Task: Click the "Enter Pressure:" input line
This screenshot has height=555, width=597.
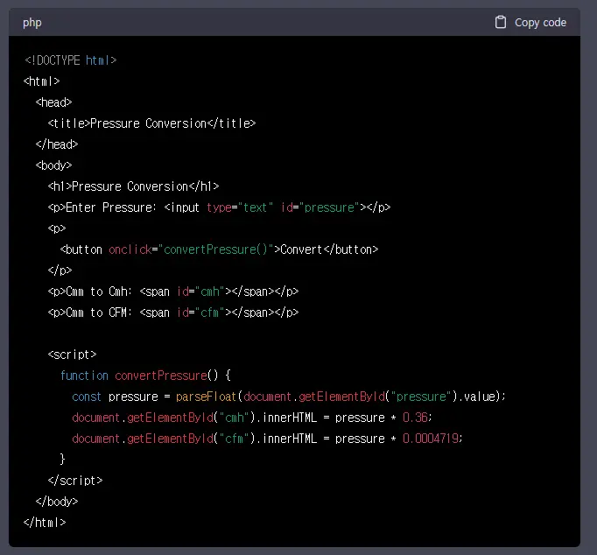Action: click(220, 207)
